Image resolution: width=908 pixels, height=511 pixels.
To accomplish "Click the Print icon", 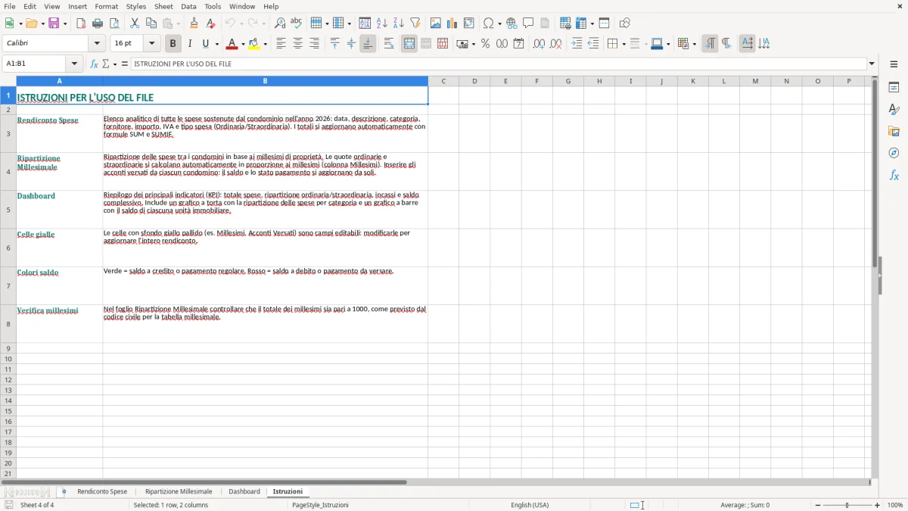I will [98, 23].
